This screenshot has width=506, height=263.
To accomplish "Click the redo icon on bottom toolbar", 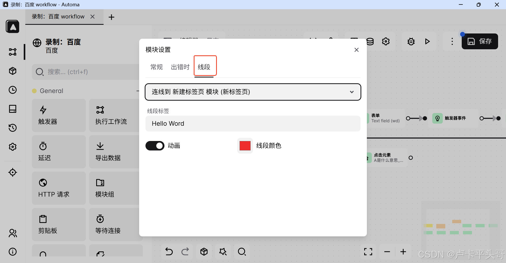I will tap(185, 252).
